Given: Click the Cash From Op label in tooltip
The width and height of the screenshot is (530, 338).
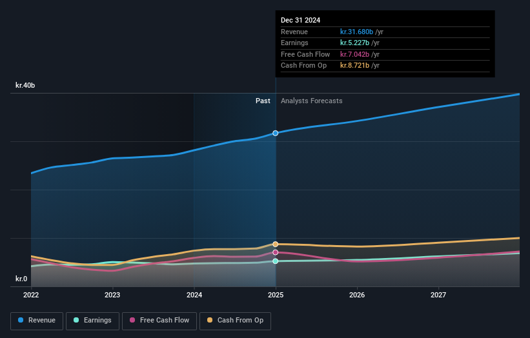Looking at the screenshot, I should [x=303, y=66].
